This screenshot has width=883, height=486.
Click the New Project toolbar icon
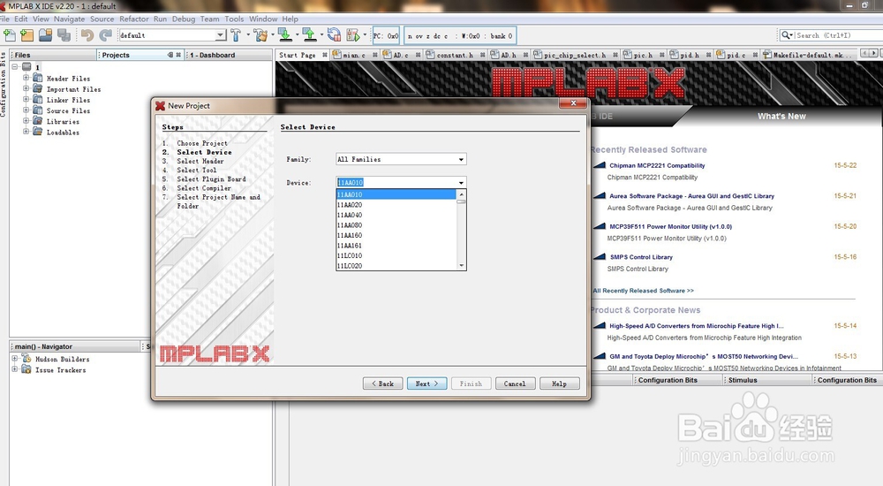[27, 35]
